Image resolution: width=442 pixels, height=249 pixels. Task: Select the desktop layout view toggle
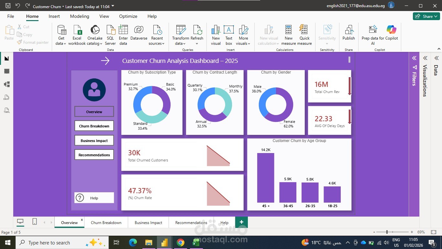[x=20, y=221]
